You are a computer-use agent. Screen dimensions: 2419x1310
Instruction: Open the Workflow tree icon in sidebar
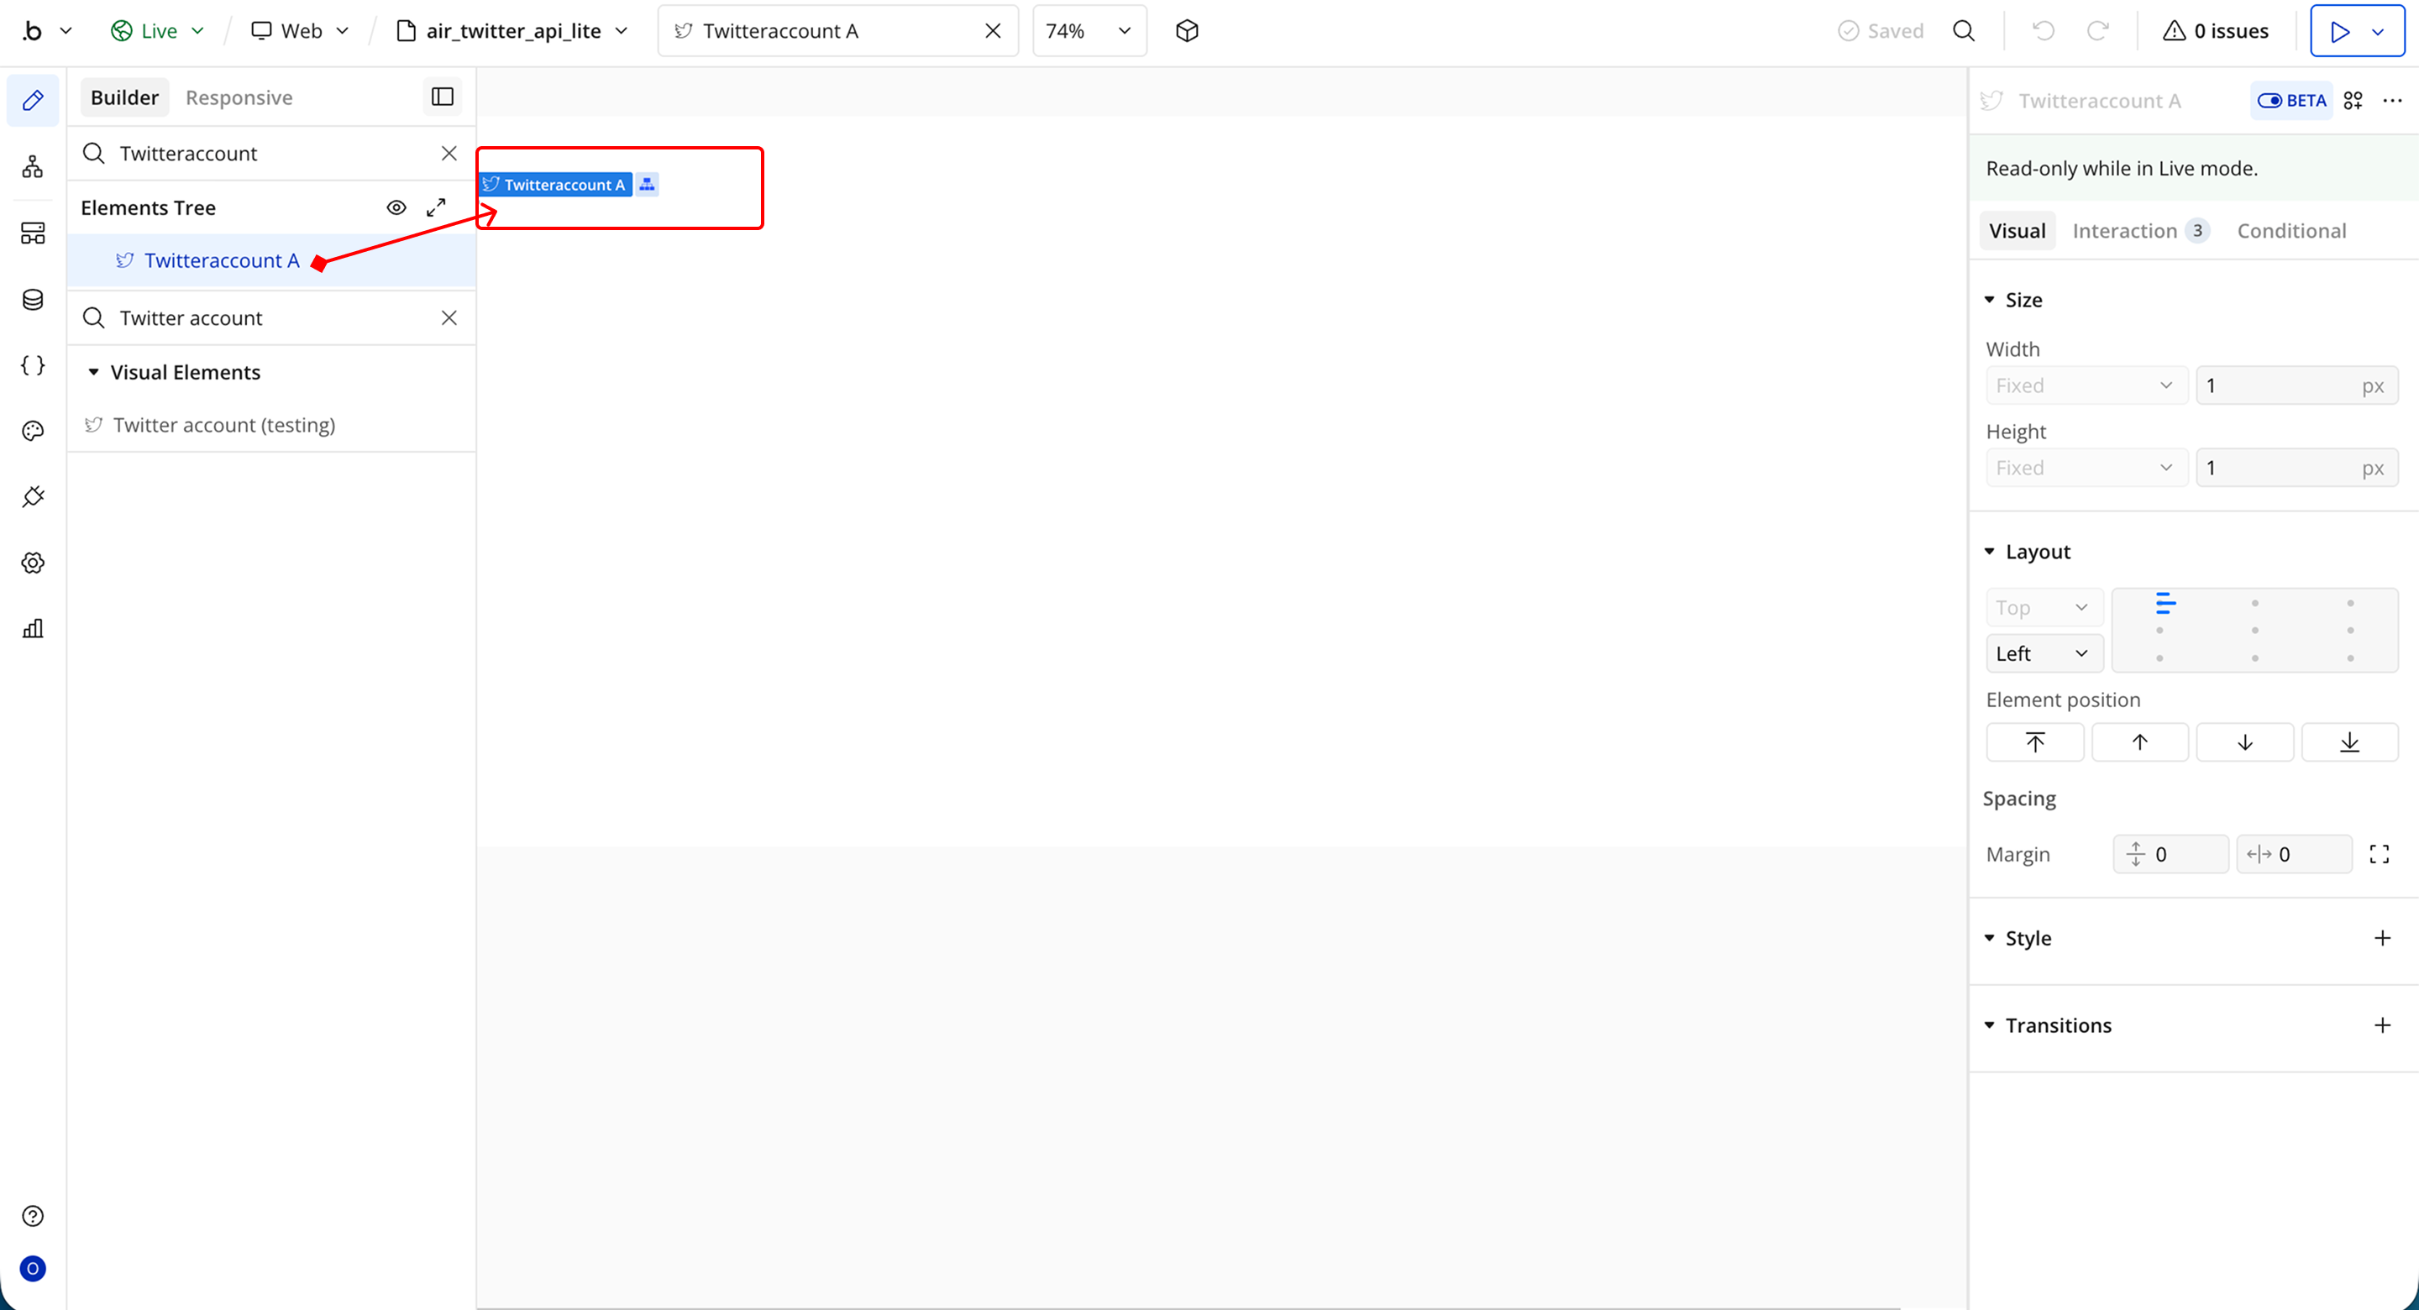pos(33,167)
